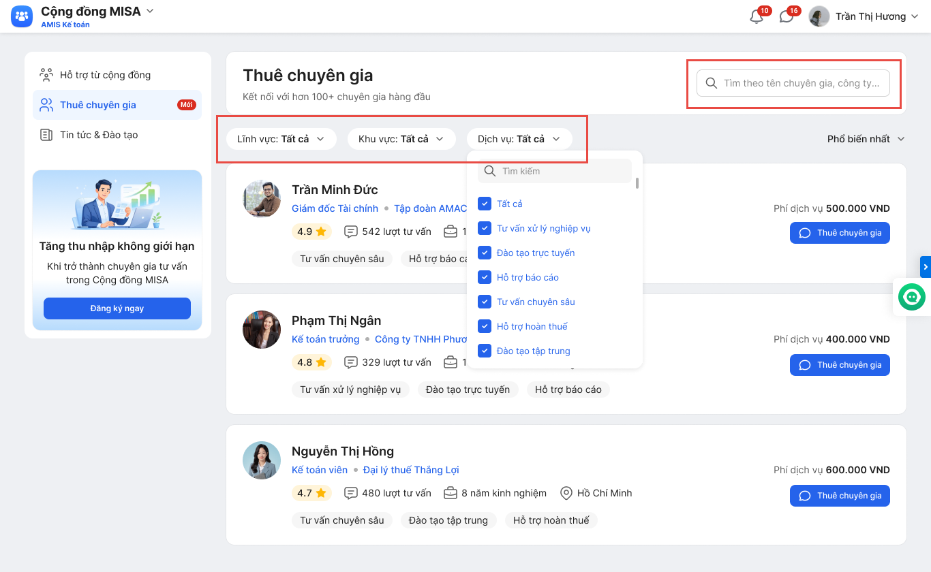The image size is (931, 572).
Task: Open the green chatbot support widget
Action: point(912,297)
